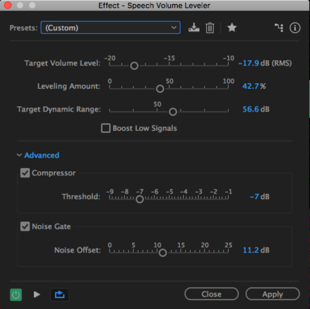Select the Noise Offset 11.2 dB value
310x309 pixels.
256,250
